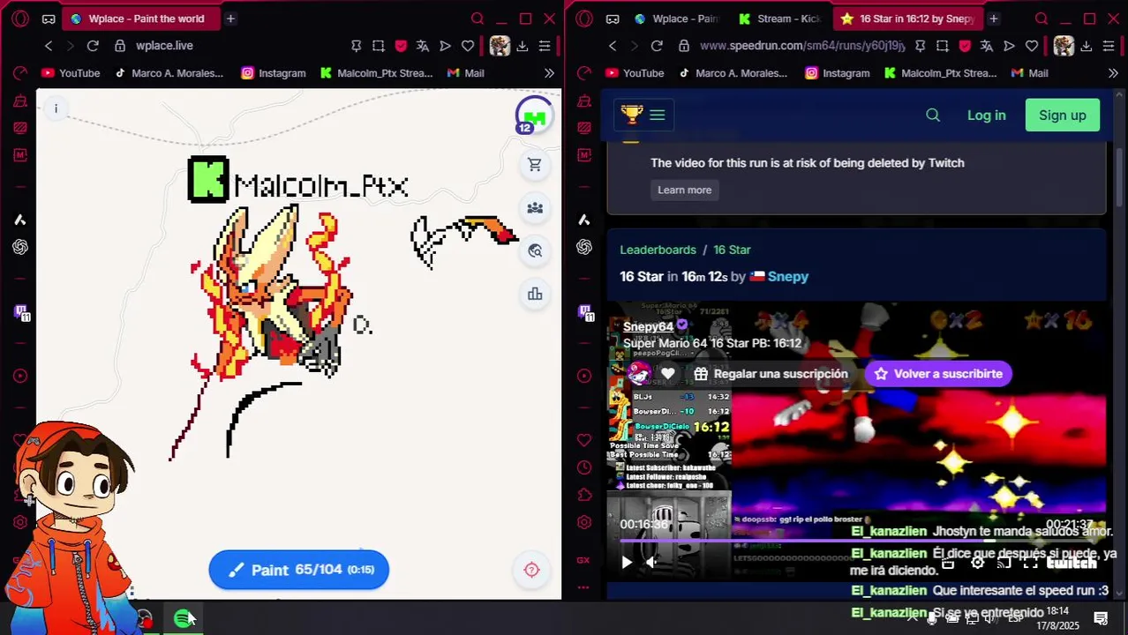The image size is (1128, 635).
Task: Open Malcolm_Ptx Stream bookmark in left window
Action: tap(376, 73)
